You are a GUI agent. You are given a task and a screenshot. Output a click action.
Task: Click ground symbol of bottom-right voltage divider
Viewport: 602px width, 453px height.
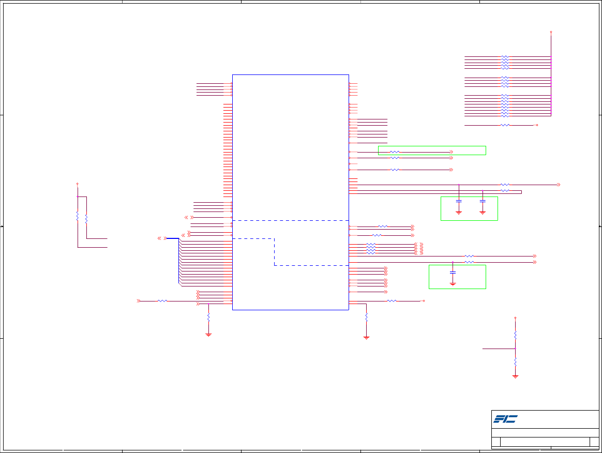coord(515,376)
